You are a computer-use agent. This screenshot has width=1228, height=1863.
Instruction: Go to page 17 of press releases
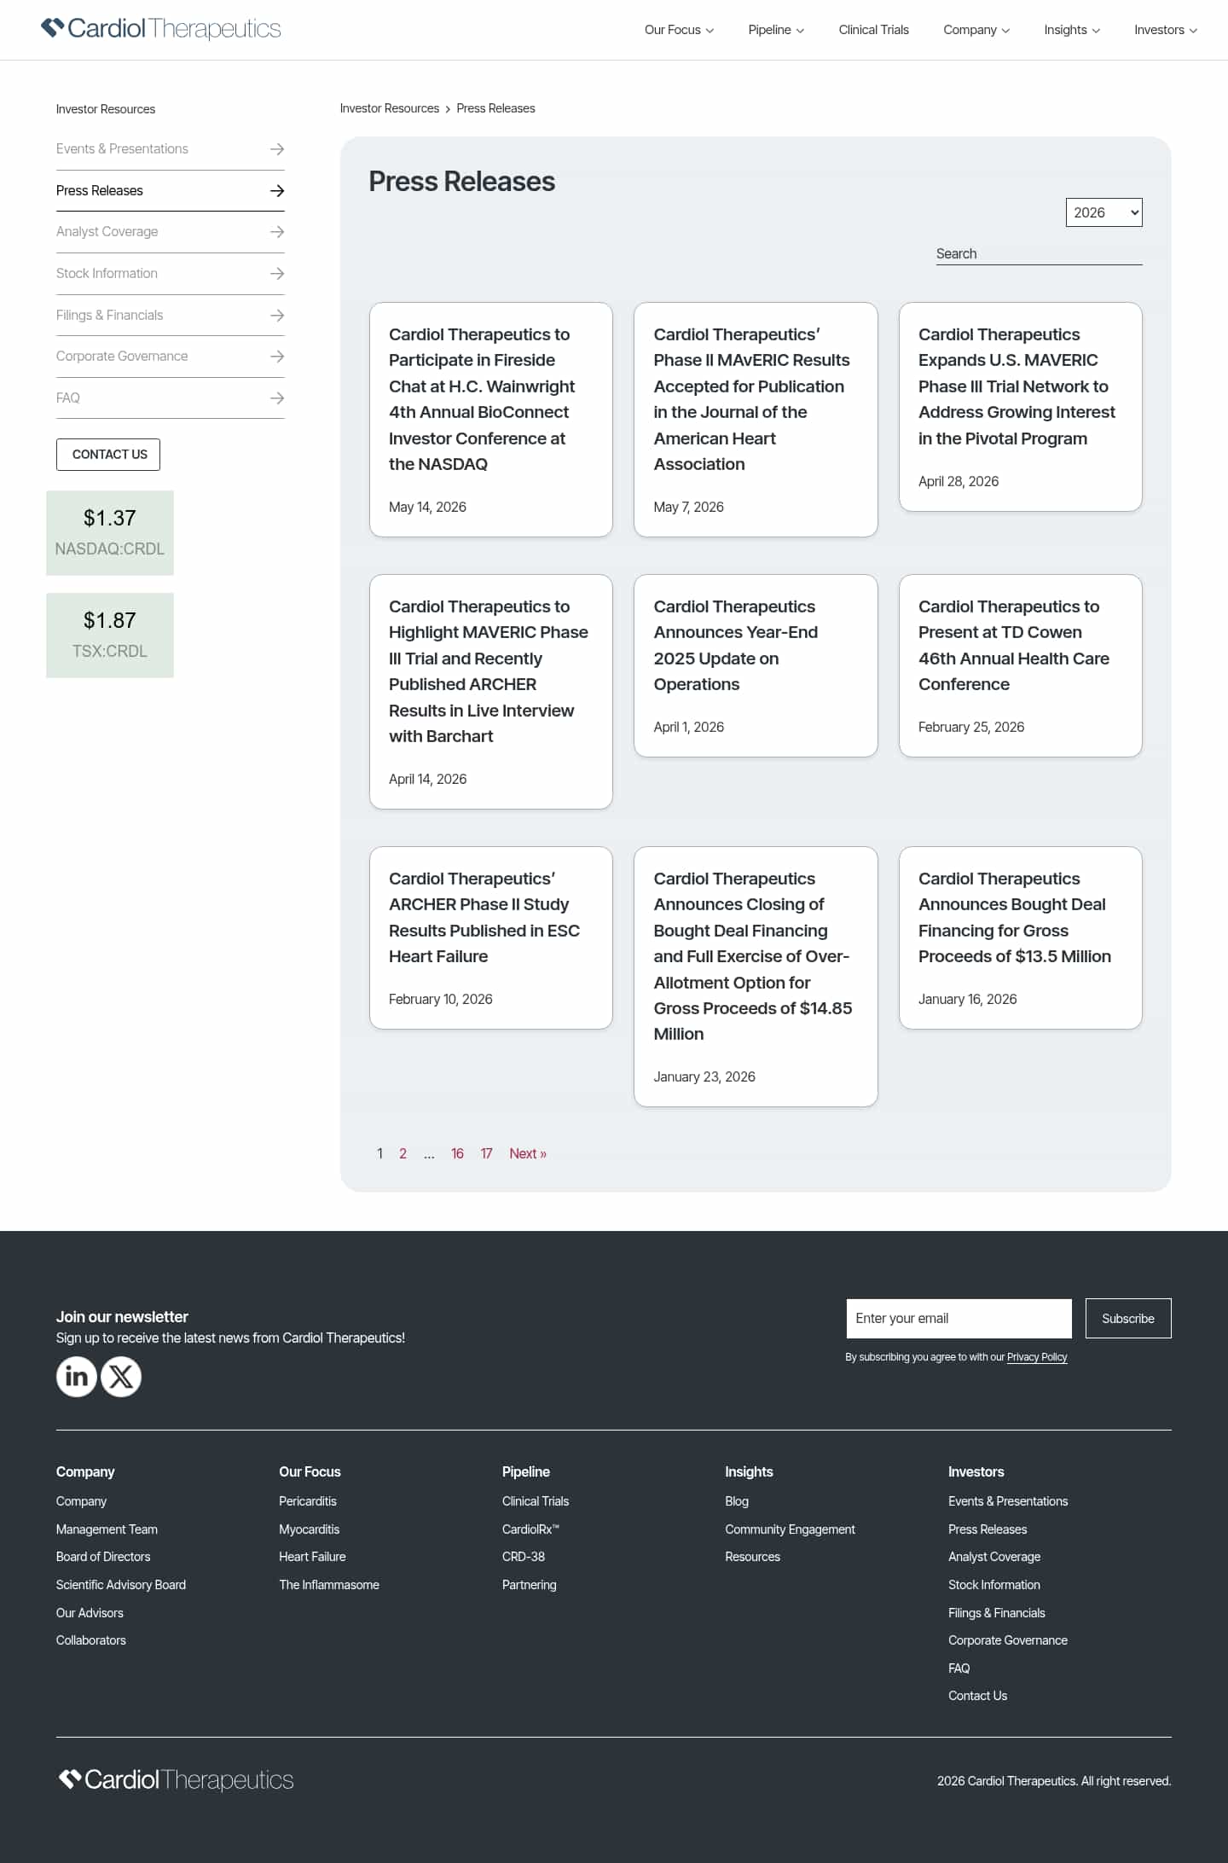486,1153
